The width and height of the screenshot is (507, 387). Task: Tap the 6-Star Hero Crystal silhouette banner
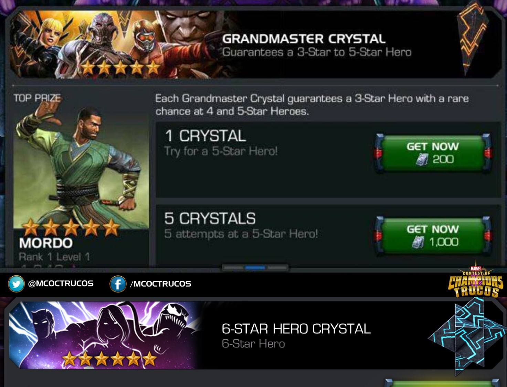point(105,335)
